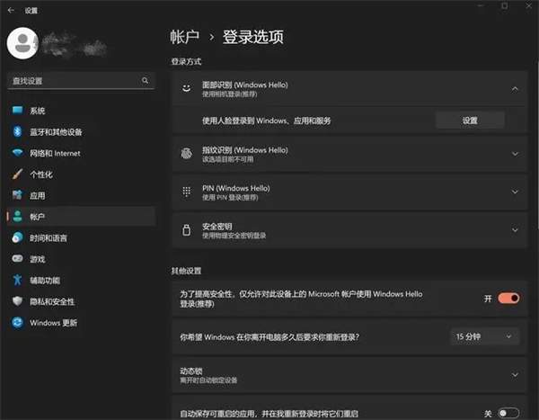Expand the 指纹识别 (Windows Hello) section
This screenshot has width=539, height=420.
click(x=515, y=154)
